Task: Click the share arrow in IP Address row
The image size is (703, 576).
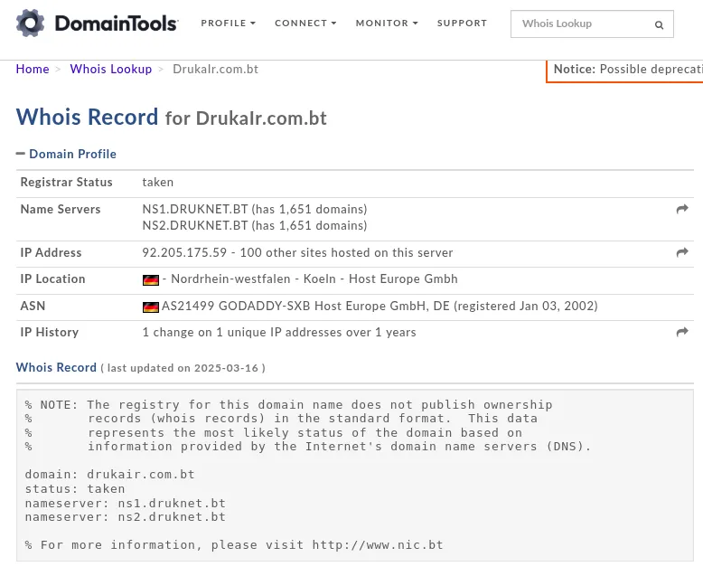Action: pyautogui.click(x=682, y=252)
